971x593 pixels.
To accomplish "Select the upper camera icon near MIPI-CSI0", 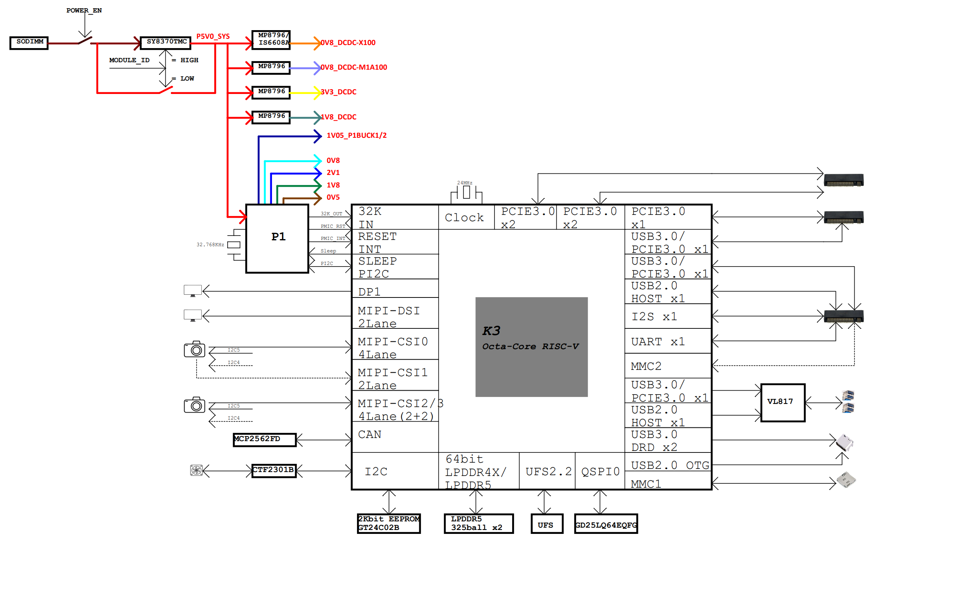I will [194, 349].
